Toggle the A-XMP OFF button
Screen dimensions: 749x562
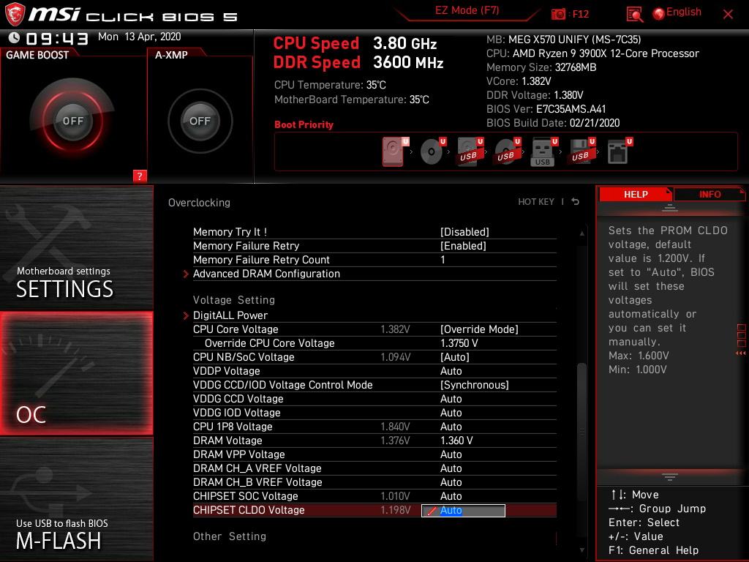200,121
